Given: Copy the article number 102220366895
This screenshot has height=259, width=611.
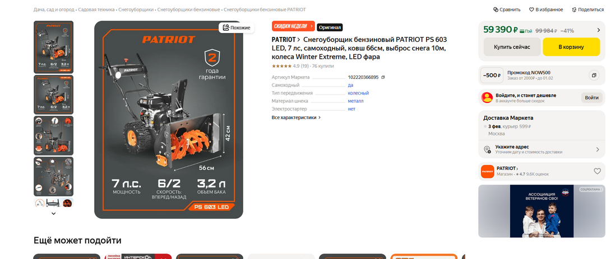Looking at the screenshot, I should 383,77.
